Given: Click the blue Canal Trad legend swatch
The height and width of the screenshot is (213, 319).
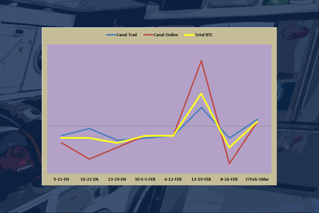Looking at the screenshot, I should click(111, 35).
